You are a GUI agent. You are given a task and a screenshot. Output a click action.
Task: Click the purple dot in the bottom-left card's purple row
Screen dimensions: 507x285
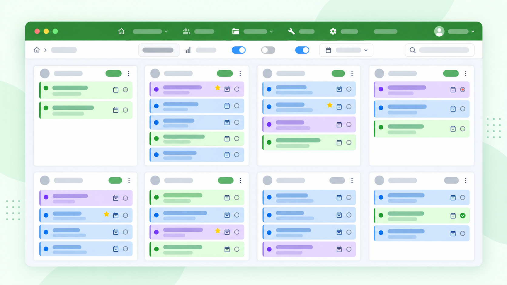click(x=46, y=197)
